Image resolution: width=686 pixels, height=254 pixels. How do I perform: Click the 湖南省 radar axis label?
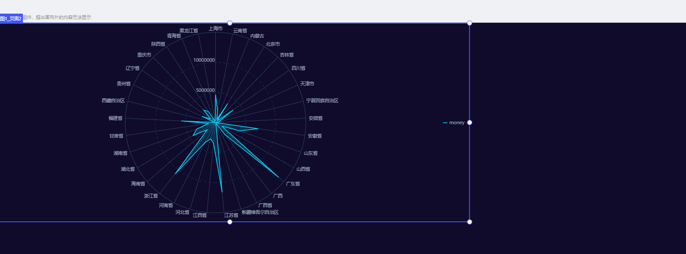point(121,153)
